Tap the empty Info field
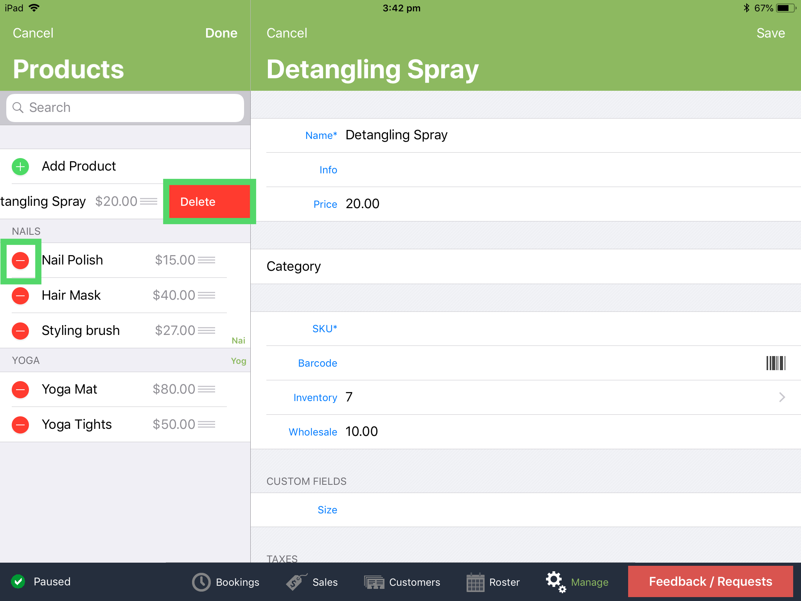Screen dimensions: 801x601 [x=533, y=170]
